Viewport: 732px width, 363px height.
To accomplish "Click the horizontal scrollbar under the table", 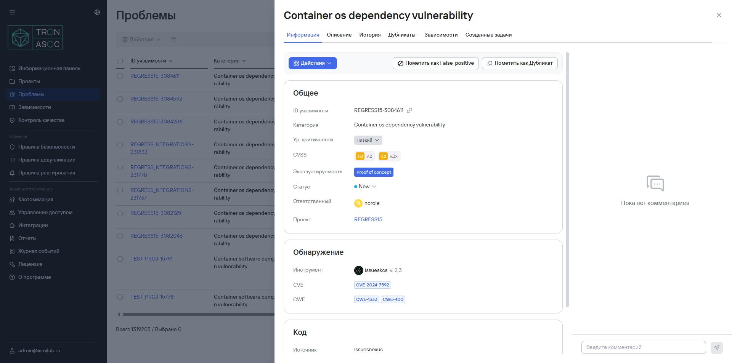I will coord(198,315).
